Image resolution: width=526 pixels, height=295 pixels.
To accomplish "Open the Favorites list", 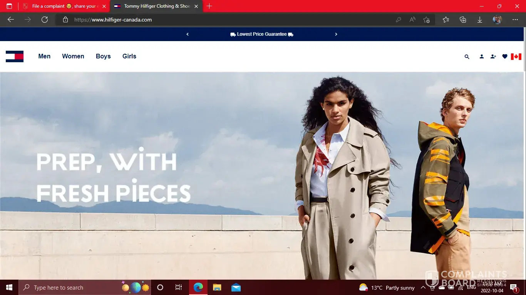I will pos(446,20).
